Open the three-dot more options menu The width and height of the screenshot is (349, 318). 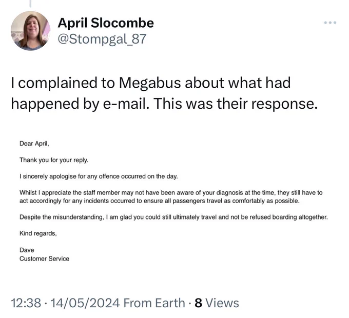pyautogui.click(x=330, y=23)
